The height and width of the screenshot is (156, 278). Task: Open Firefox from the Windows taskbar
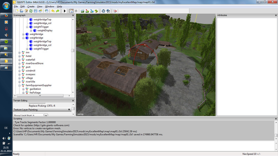(x=6, y=16)
